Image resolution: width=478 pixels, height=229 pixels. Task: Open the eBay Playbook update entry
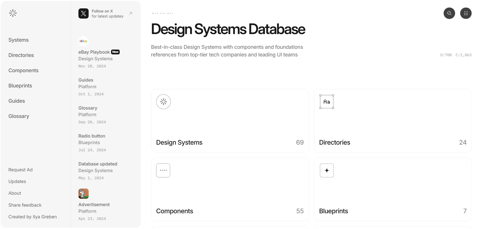(94, 52)
